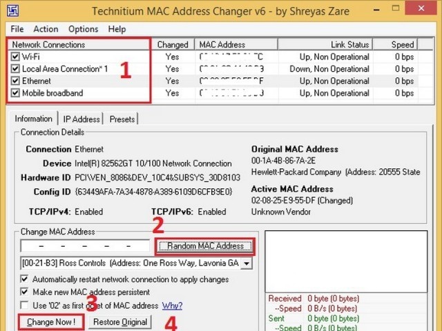Image resolution: width=442 pixels, height=331 pixels.
Task: Click the Intel(R) 82562GT device name
Action: [153, 163]
